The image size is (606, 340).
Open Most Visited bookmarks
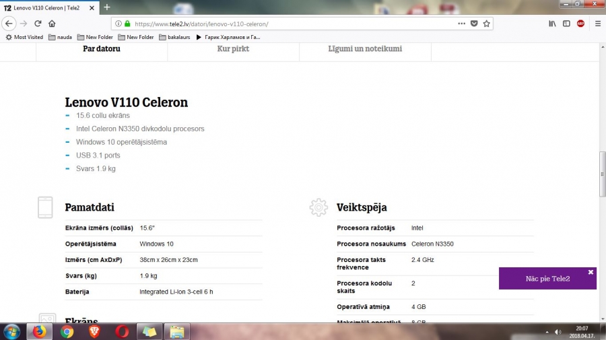point(24,37)
